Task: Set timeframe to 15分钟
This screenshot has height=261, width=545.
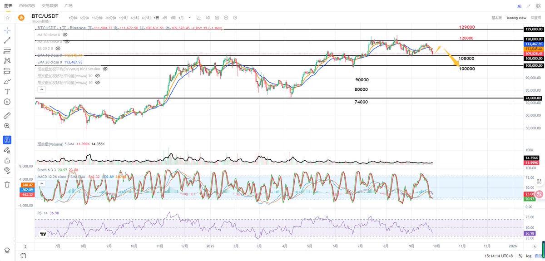Action: pos(97,18)
